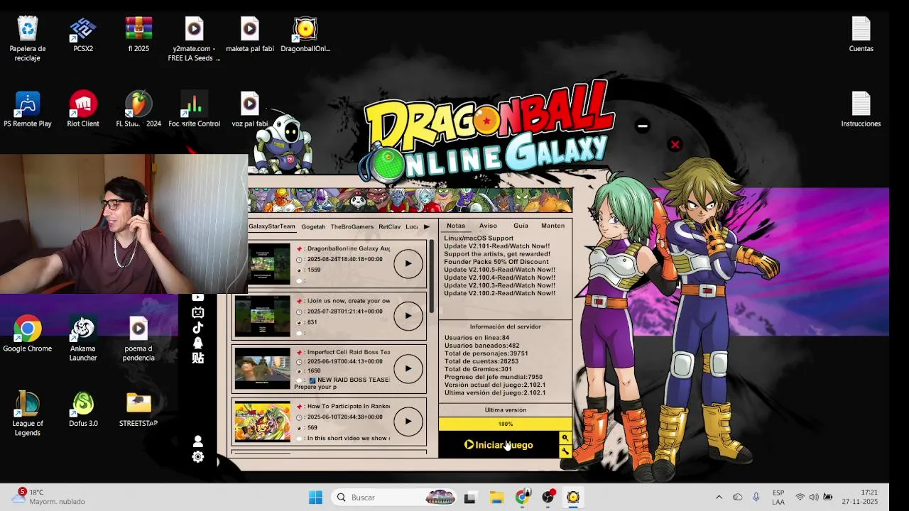Open the Tieba icon in launcher sidebar
The image size is (909, 511).
tap(197, 358)
